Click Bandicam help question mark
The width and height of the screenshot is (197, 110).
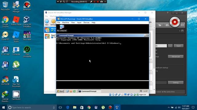[167, 13]
